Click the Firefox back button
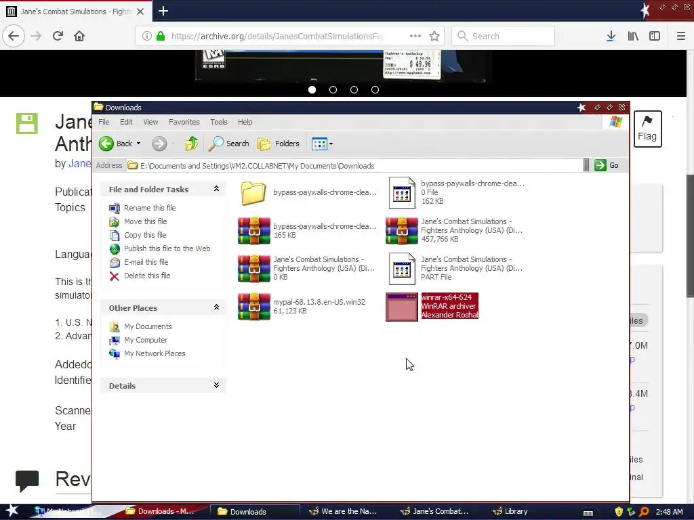 [x=14, y=36]
